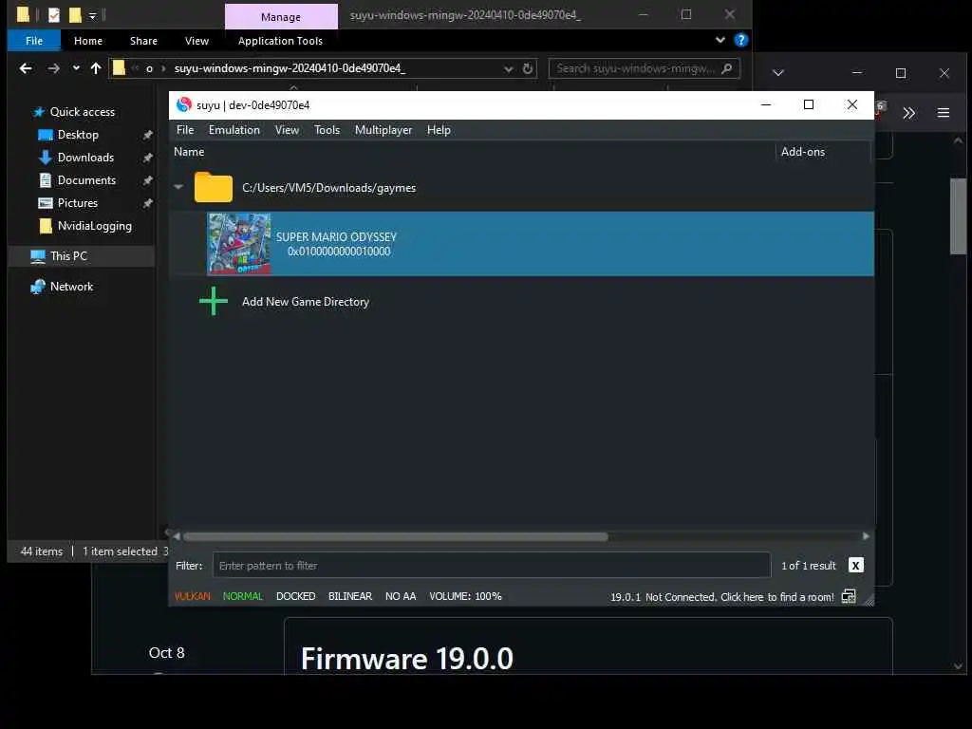This screenshot has height=729, width=972.
Task: Toggle the VULKAN graphics API status button
Action: (192, 596)
